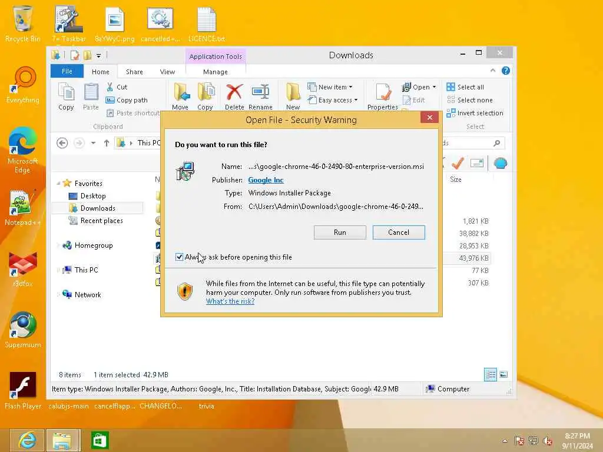The image size is (603, 452).
Task: Open the File menu in Downloads window
Action: [67, 71]
